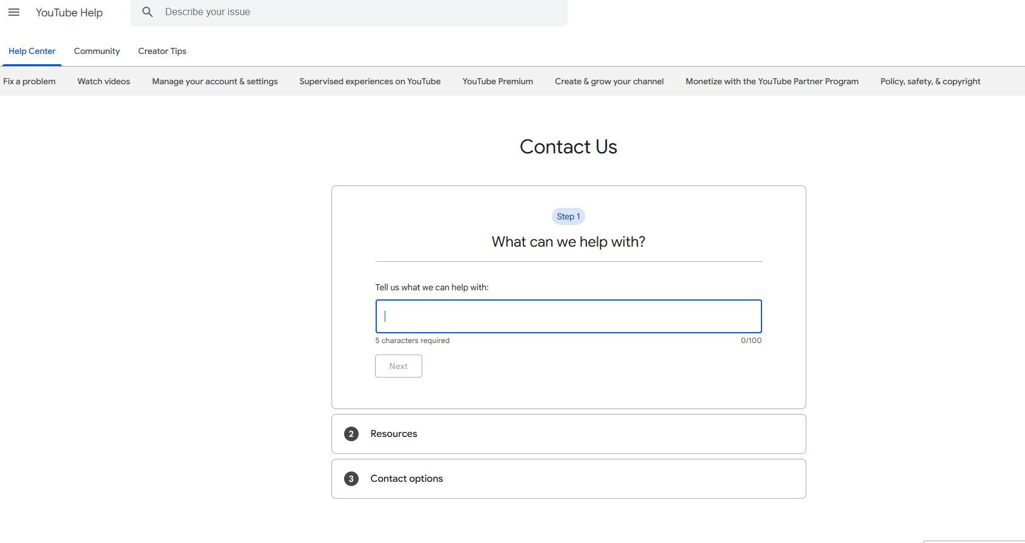Expand the Resources section
The height and width of the screenshot is (543, 1025).
coord(394,434)
